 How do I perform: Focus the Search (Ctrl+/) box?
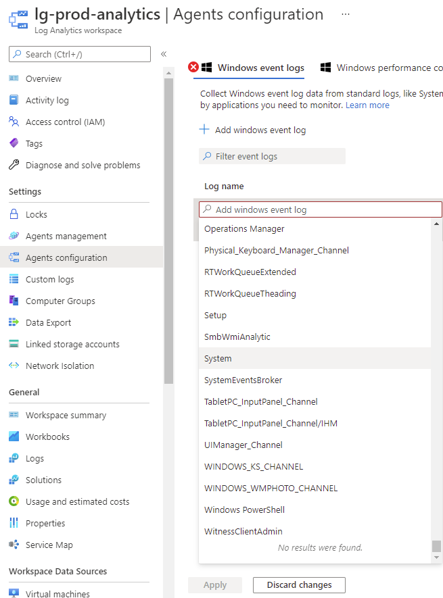click(80, 54)
